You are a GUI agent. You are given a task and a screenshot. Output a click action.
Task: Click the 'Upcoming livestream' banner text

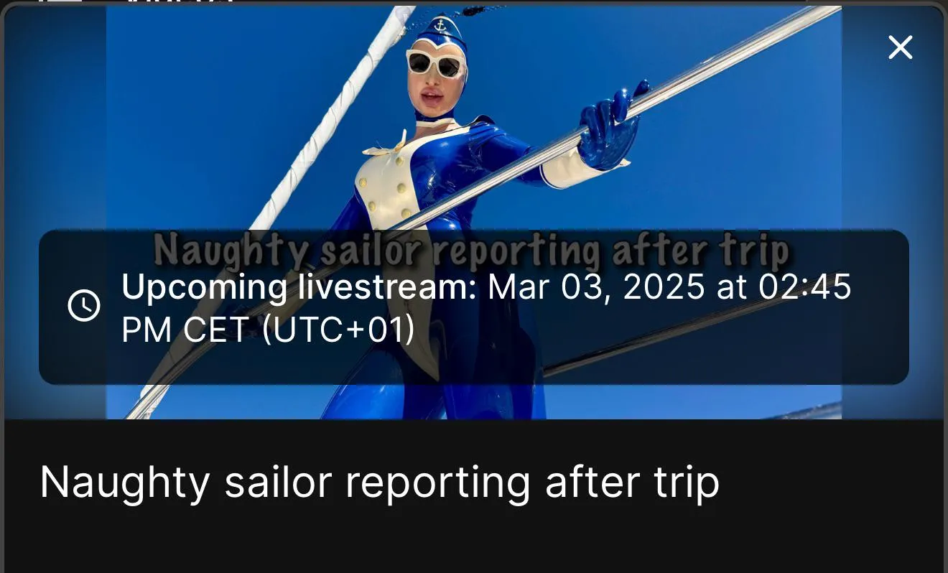(x=486, y=309)
